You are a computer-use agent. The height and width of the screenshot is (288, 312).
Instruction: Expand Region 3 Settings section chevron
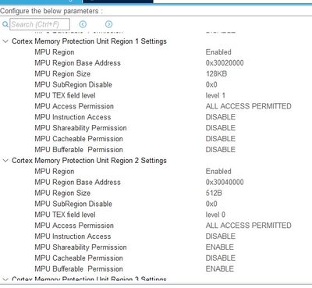tap(5, 279)
